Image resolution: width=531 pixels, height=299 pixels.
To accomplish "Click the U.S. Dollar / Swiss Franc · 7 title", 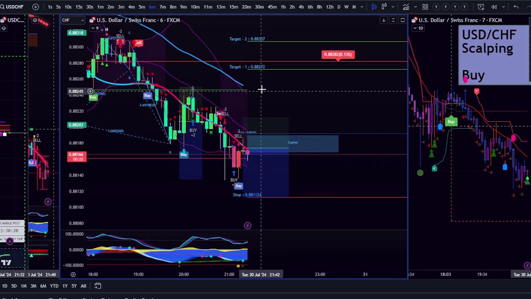I will pos(460,20).
